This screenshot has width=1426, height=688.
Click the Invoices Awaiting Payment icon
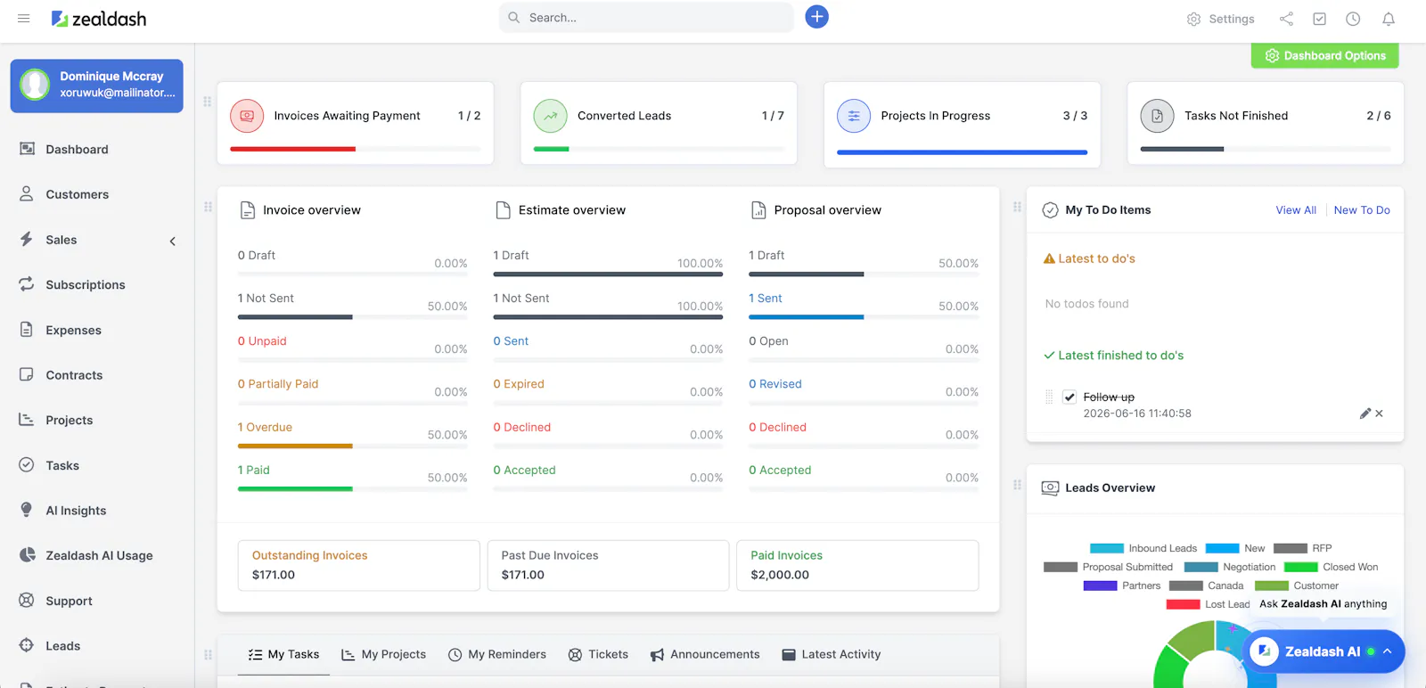click(x=247, y=116)
